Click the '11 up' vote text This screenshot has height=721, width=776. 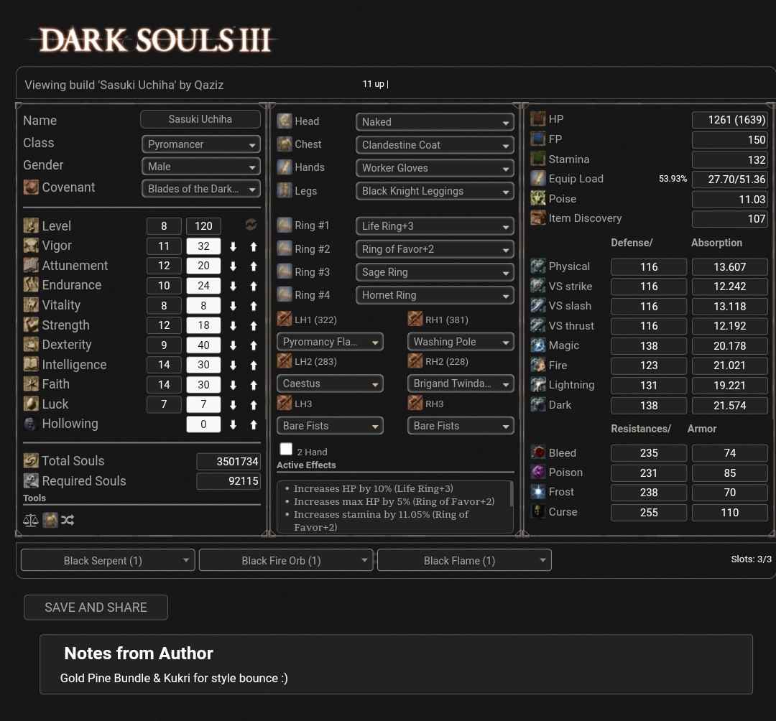pyautogui.click(x=374, y=84)
